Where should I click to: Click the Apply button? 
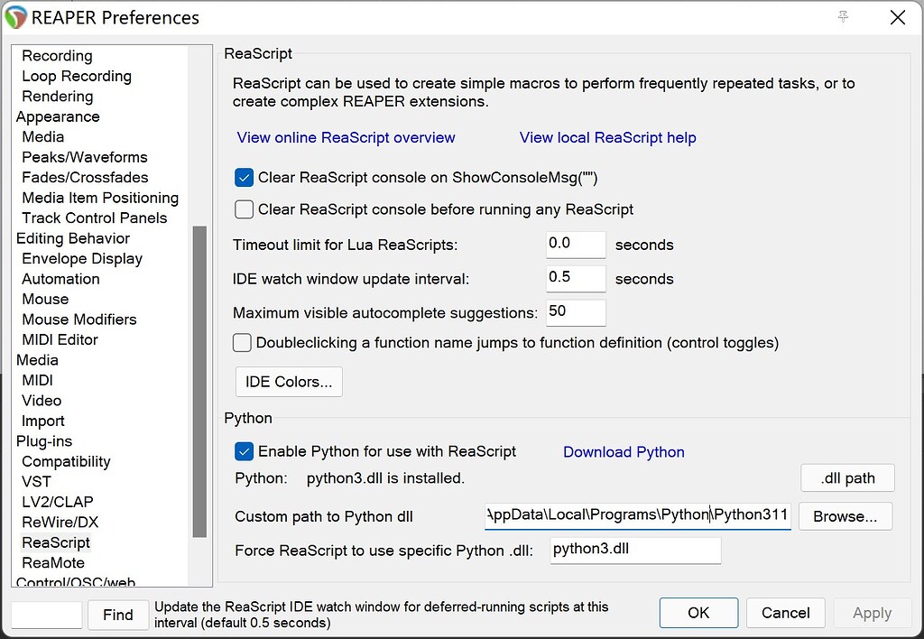click(x=873, y=613)
